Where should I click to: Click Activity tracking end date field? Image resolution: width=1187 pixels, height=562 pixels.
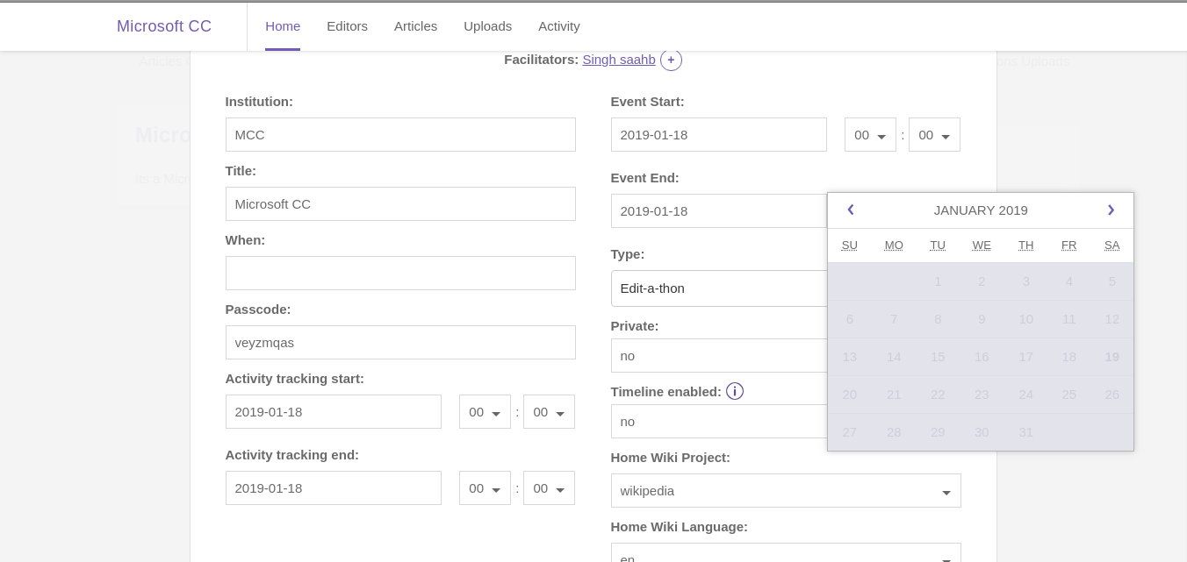pyautogui.click(x=334, y=488)
